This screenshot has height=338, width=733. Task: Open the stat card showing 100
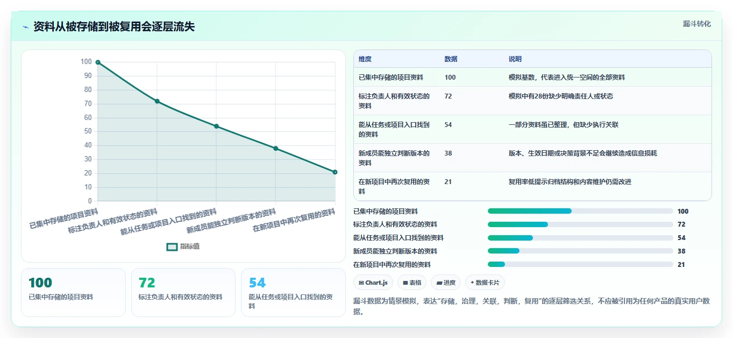tap(73, 293)
